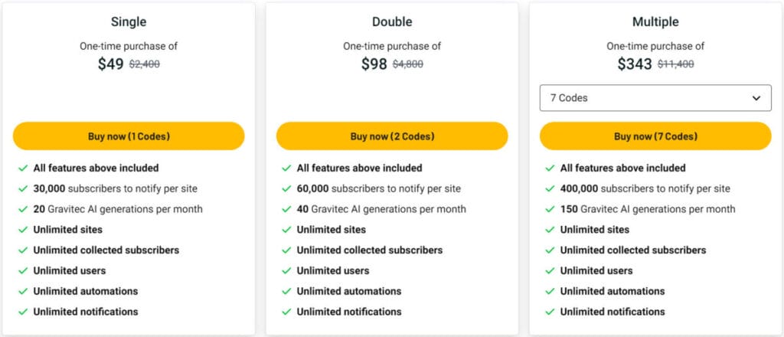Click 40 Gravitec AI generations per month text
The height and width of the screenshot is (337, 784).
(x=381, y=209)
